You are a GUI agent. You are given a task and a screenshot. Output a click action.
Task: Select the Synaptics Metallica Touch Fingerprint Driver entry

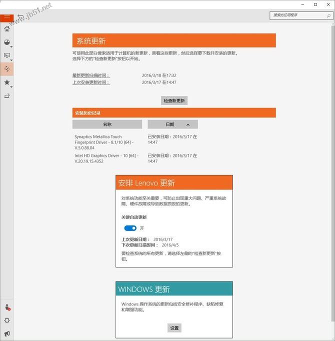104,142
